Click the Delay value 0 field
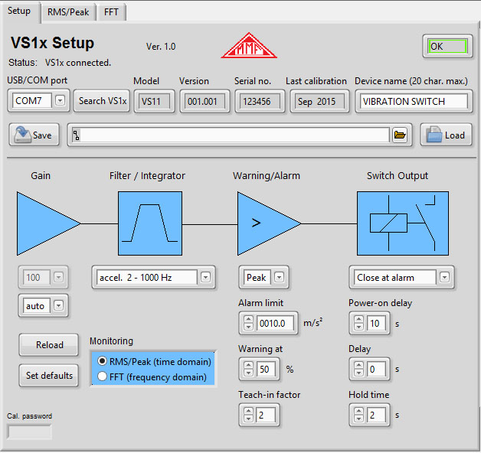The width and height of the screenshot is (481, 453). tap(376, 369)
